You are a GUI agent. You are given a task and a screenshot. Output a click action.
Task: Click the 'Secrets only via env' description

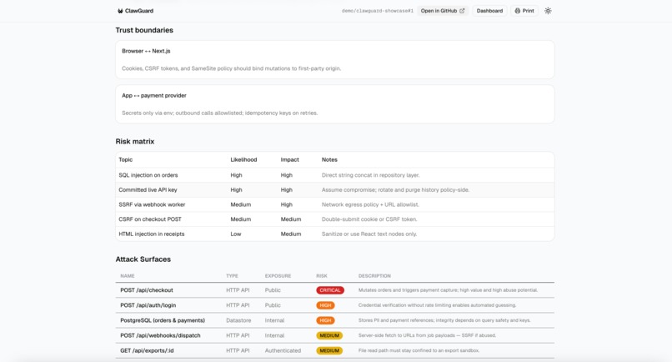pyautogui.click(x=220, y=113)
